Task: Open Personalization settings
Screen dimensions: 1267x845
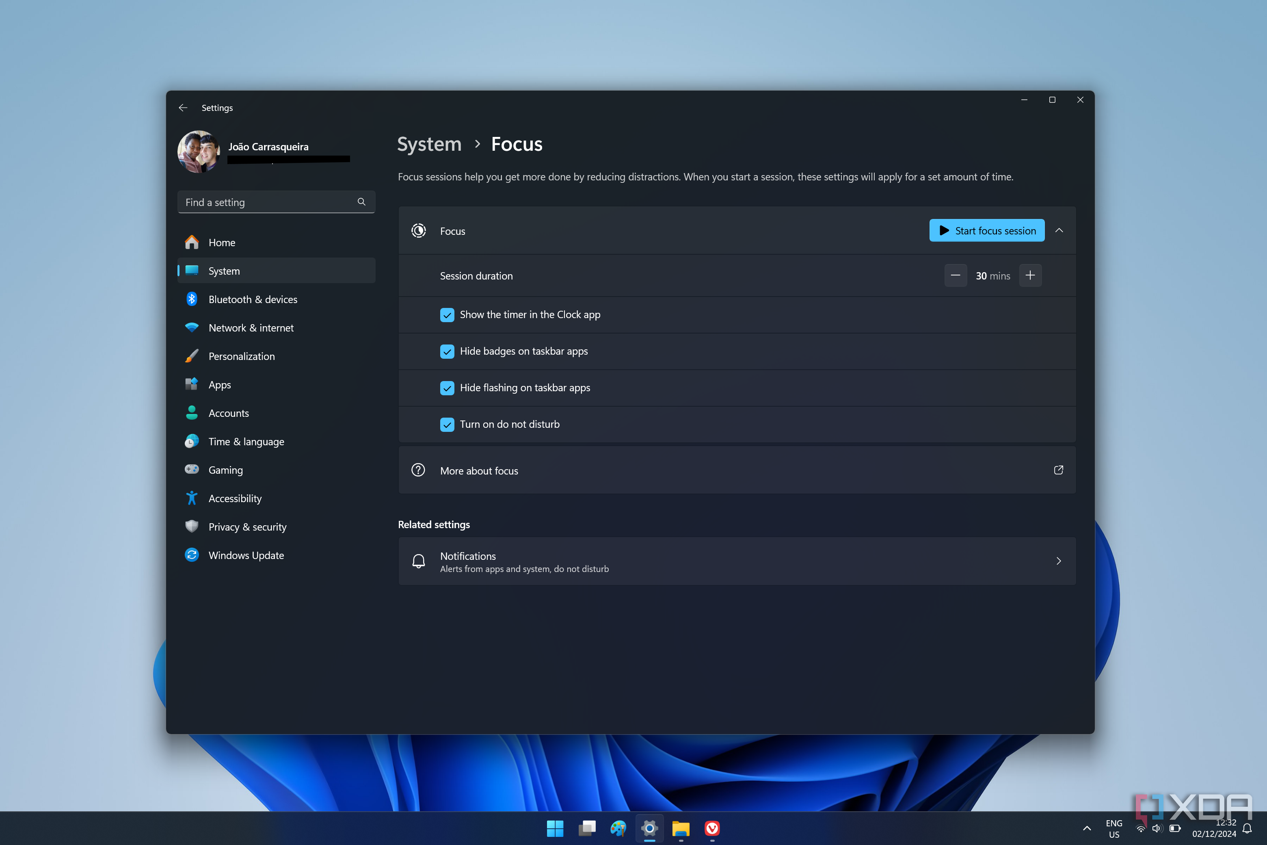Action: point(277,356)
